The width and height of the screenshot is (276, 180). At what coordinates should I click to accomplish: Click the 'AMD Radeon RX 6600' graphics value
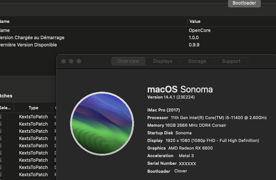(190, 148)
